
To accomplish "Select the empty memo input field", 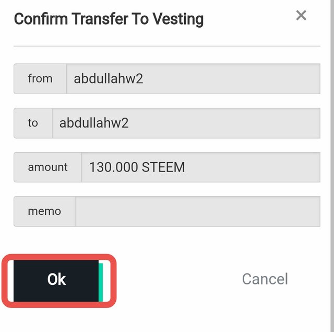I will click(x=197, y=211).
